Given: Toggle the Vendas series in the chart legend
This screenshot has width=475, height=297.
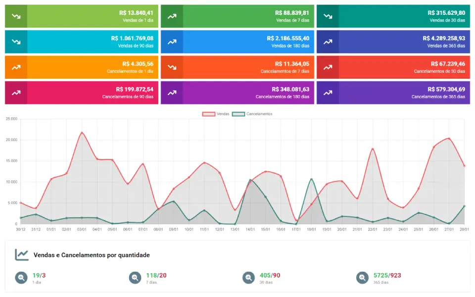Looking at the screenshot, I should tap(216, 114).
